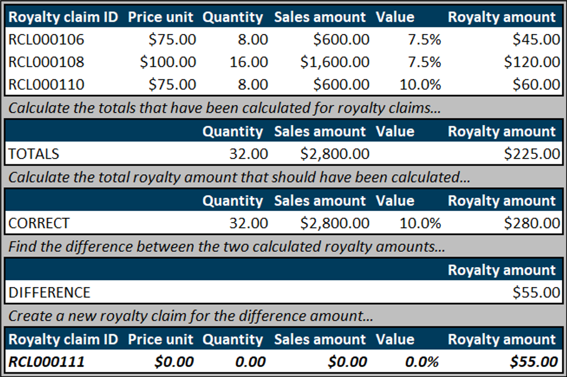Click the 16.00 quantity cell
Screen dimensions: 567x377
pyautogui.click(x=249, y=62)
